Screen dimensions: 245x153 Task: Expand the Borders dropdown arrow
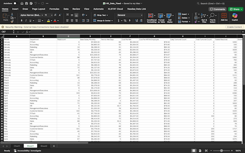click(43, 21)
